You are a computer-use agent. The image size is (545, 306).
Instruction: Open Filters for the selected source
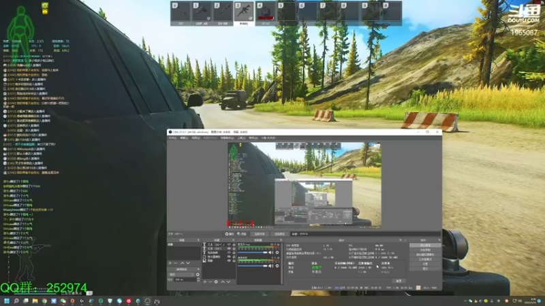tap(242, 234)
